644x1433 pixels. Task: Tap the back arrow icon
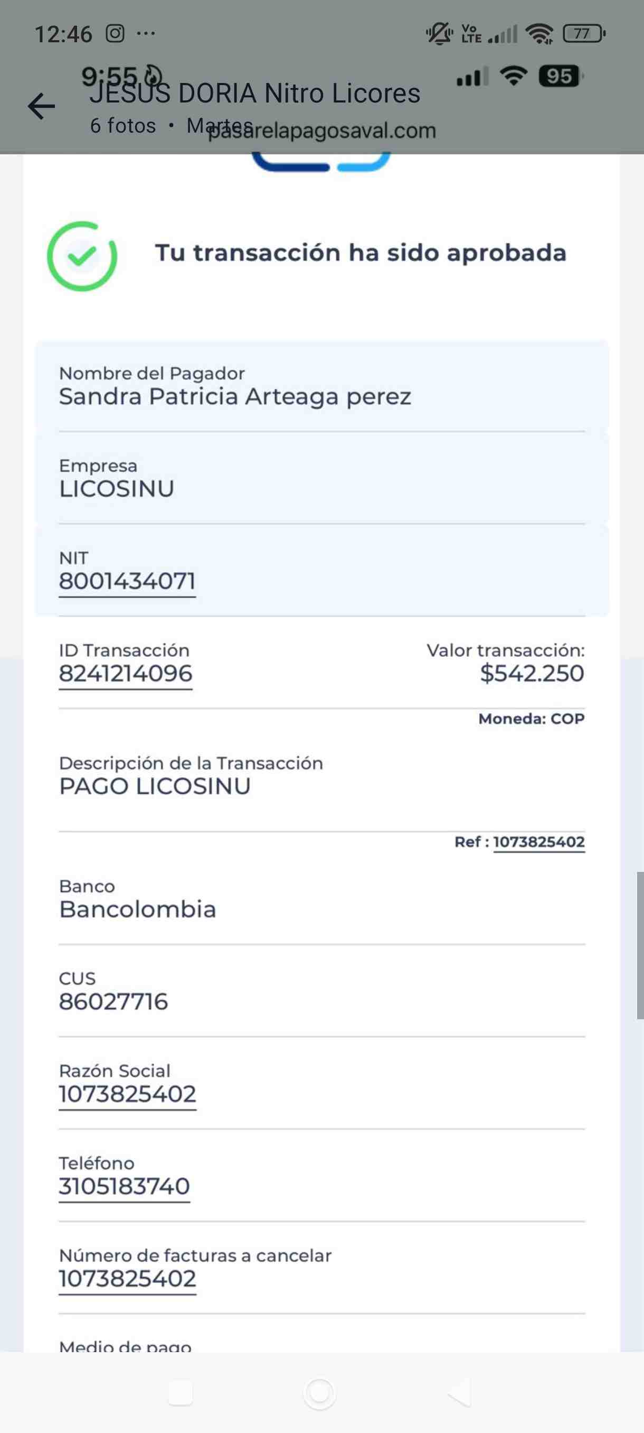click(x=42, y=106)
